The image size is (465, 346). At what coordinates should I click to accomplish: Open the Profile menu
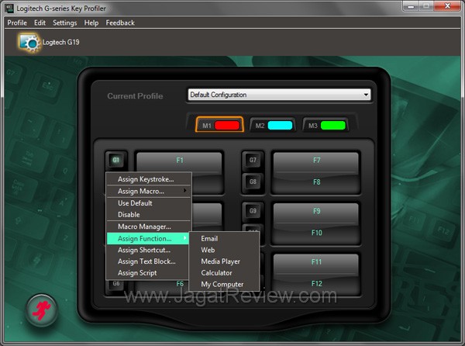pos(17,22)
